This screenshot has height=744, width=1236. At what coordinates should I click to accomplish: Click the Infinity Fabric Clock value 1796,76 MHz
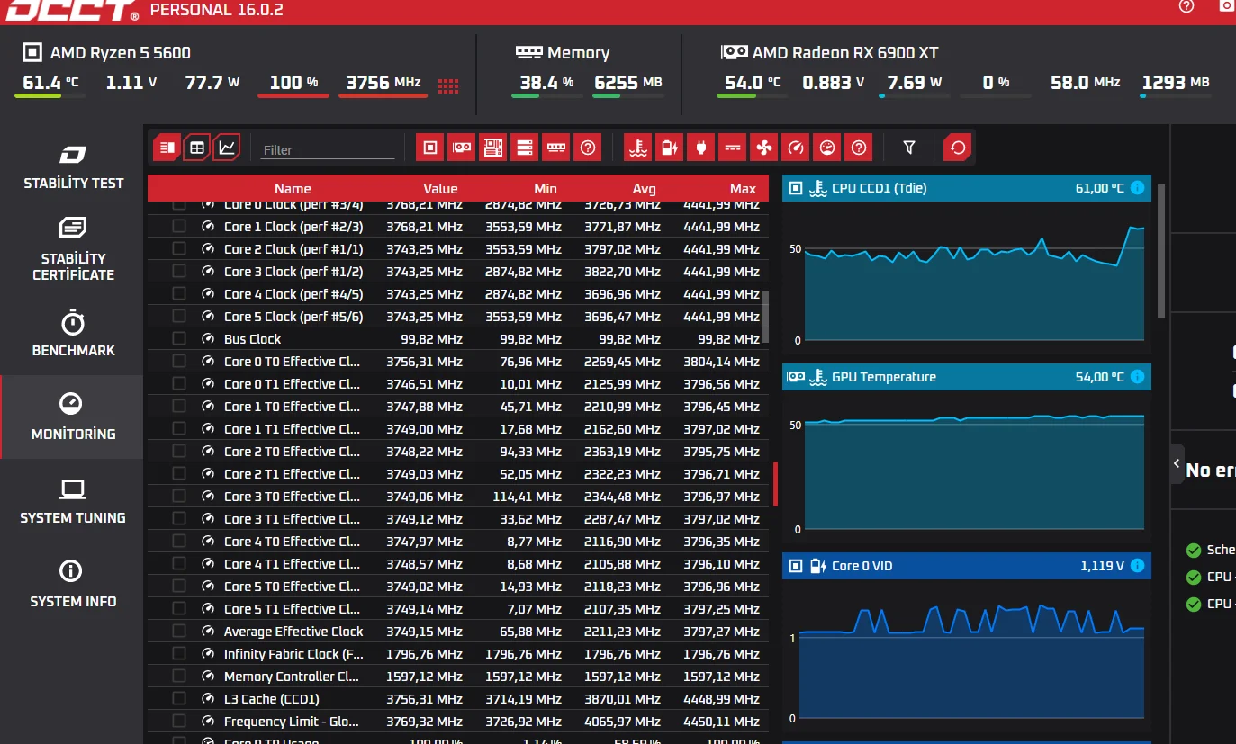click(x=424, y=654)
